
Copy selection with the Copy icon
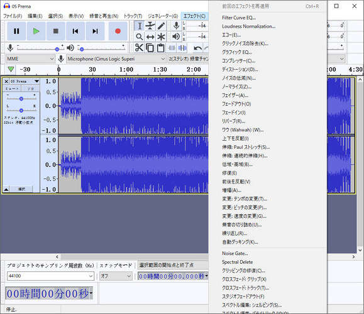(150, 48)
